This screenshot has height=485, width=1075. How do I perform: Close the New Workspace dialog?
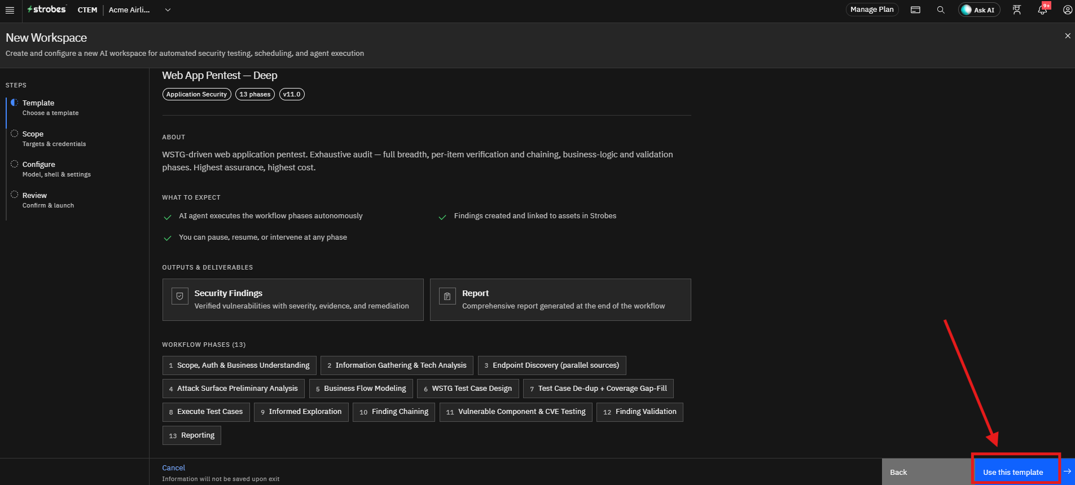[1067, 36]
